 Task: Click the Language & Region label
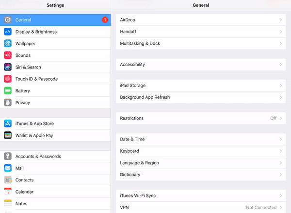point(139,163)
